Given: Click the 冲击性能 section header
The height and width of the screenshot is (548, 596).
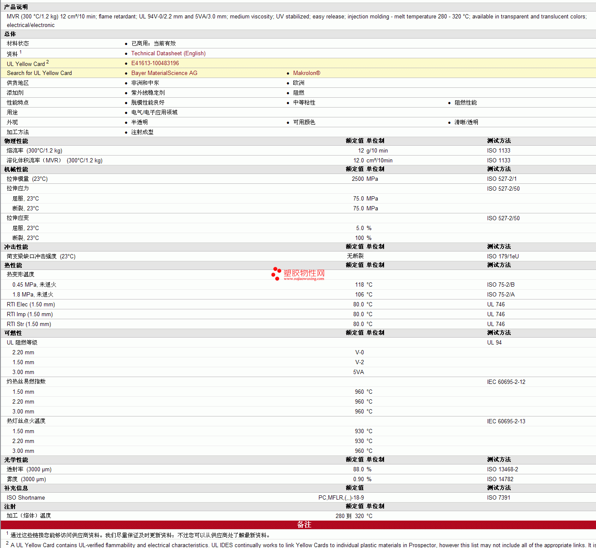Looking at the screenshot, I should (16, 247).
